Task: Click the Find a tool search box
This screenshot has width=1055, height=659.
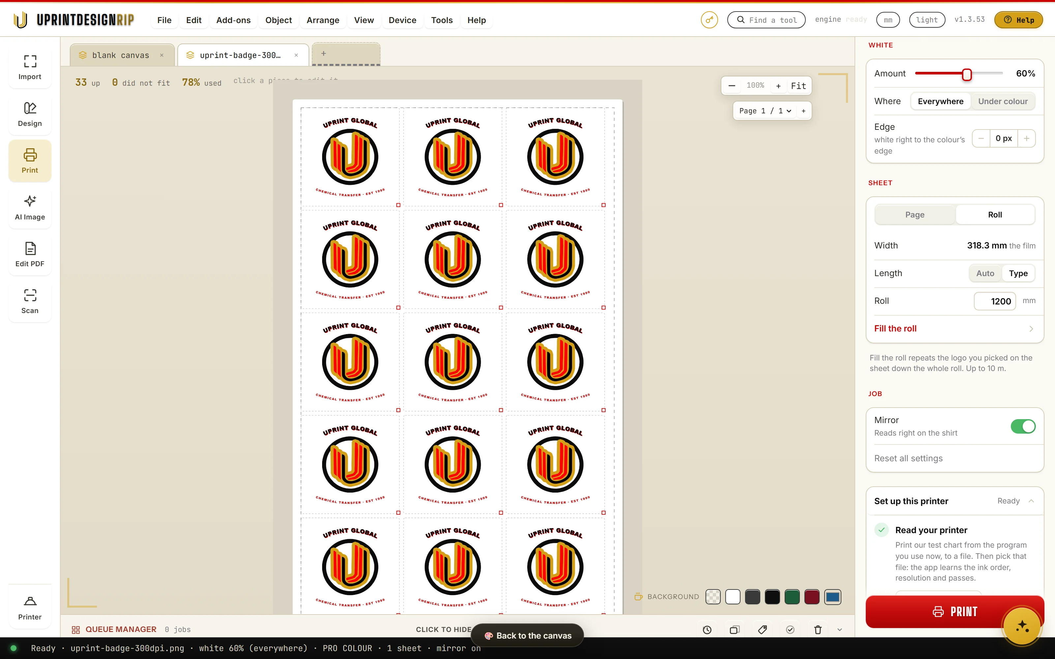Action: (766, 20)
